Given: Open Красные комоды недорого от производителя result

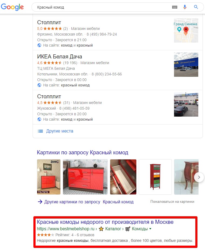Looking at the screenshot, I should coord(105,222).
